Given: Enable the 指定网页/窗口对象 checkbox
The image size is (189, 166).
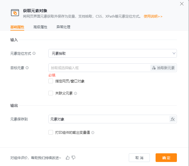Looking at the screenshot, I should point(51,81).
